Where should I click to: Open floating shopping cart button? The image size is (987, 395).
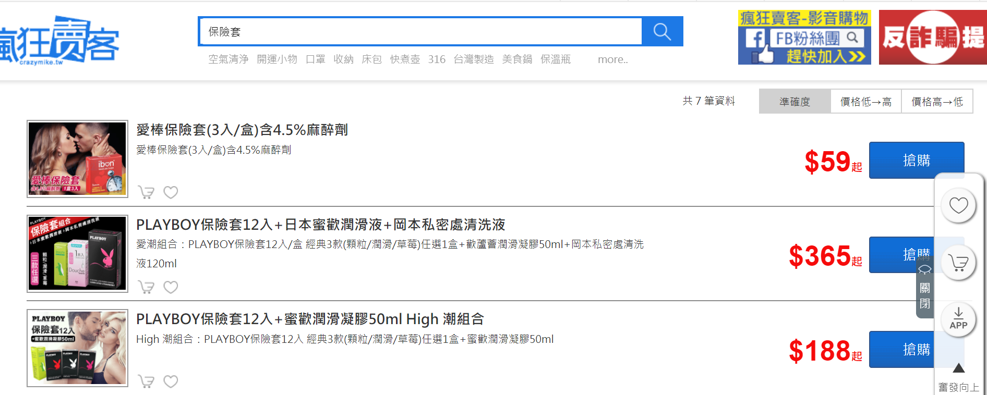958,263
